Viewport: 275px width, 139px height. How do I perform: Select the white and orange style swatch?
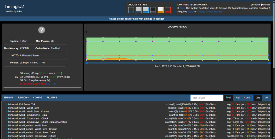pyautogui.click(x=161, y=10)
